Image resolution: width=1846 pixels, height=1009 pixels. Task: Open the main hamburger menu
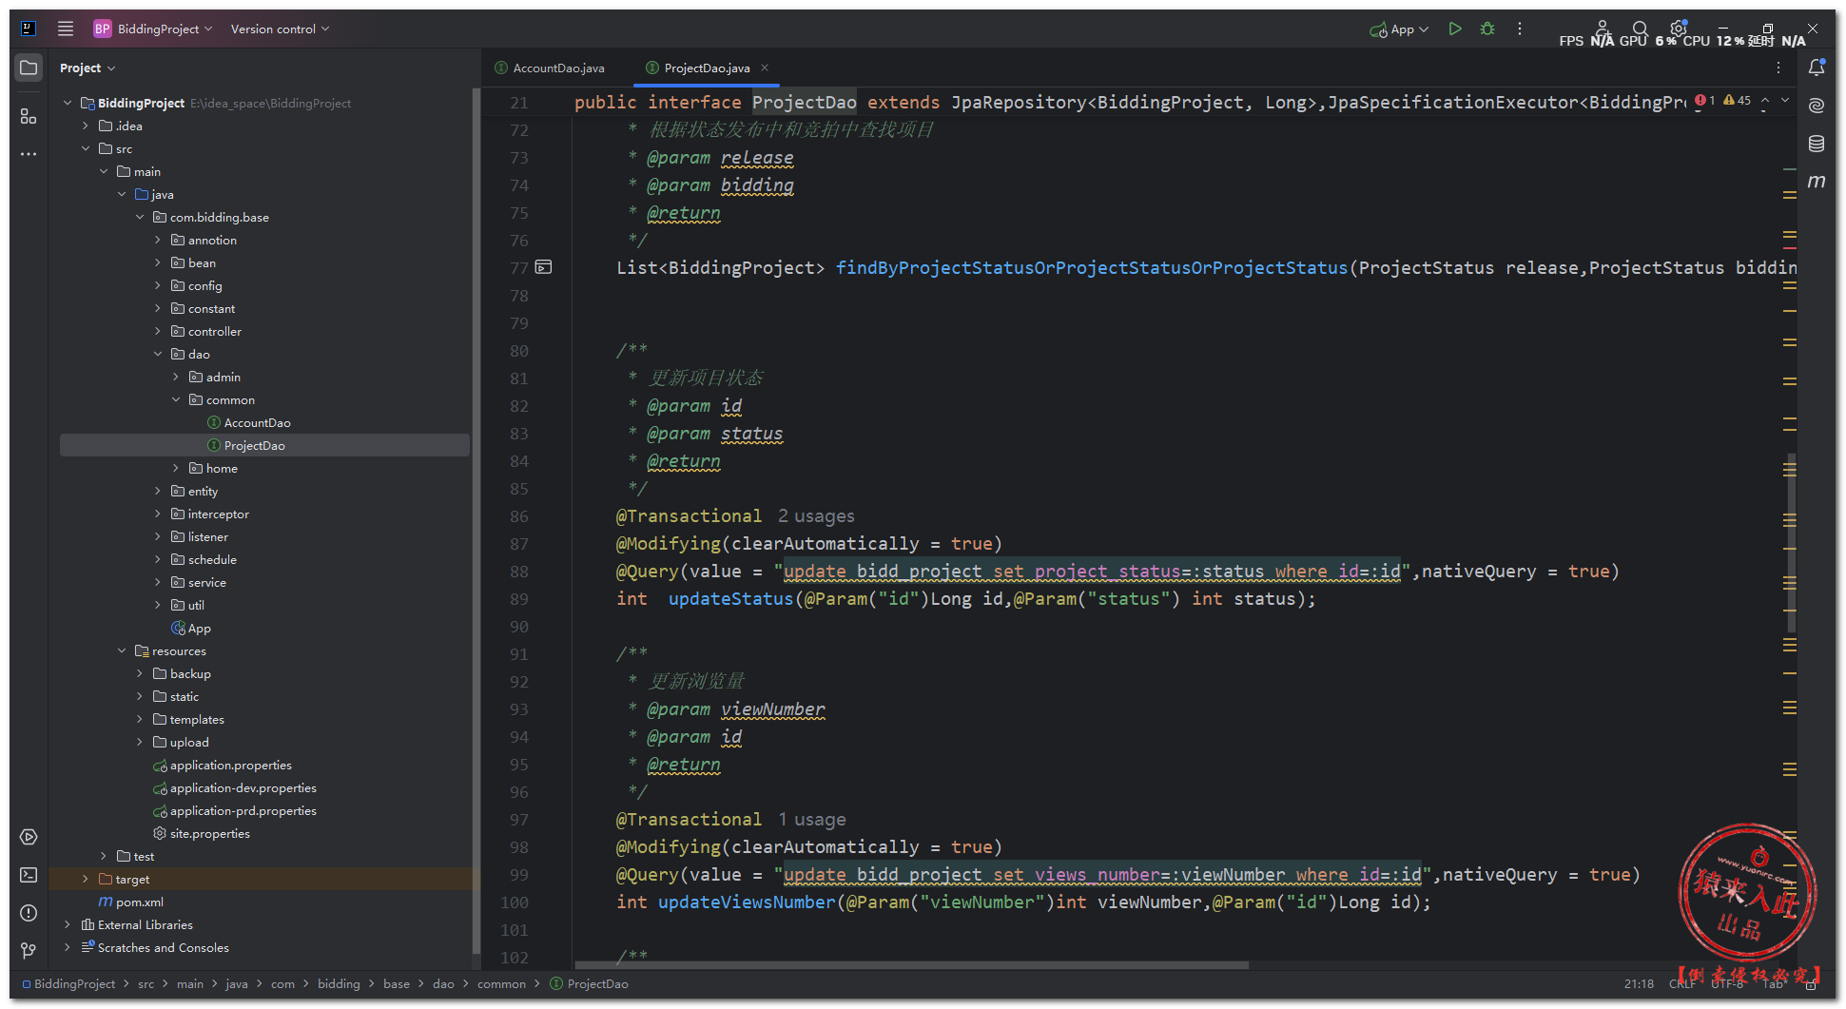click(x=66, y=29)
